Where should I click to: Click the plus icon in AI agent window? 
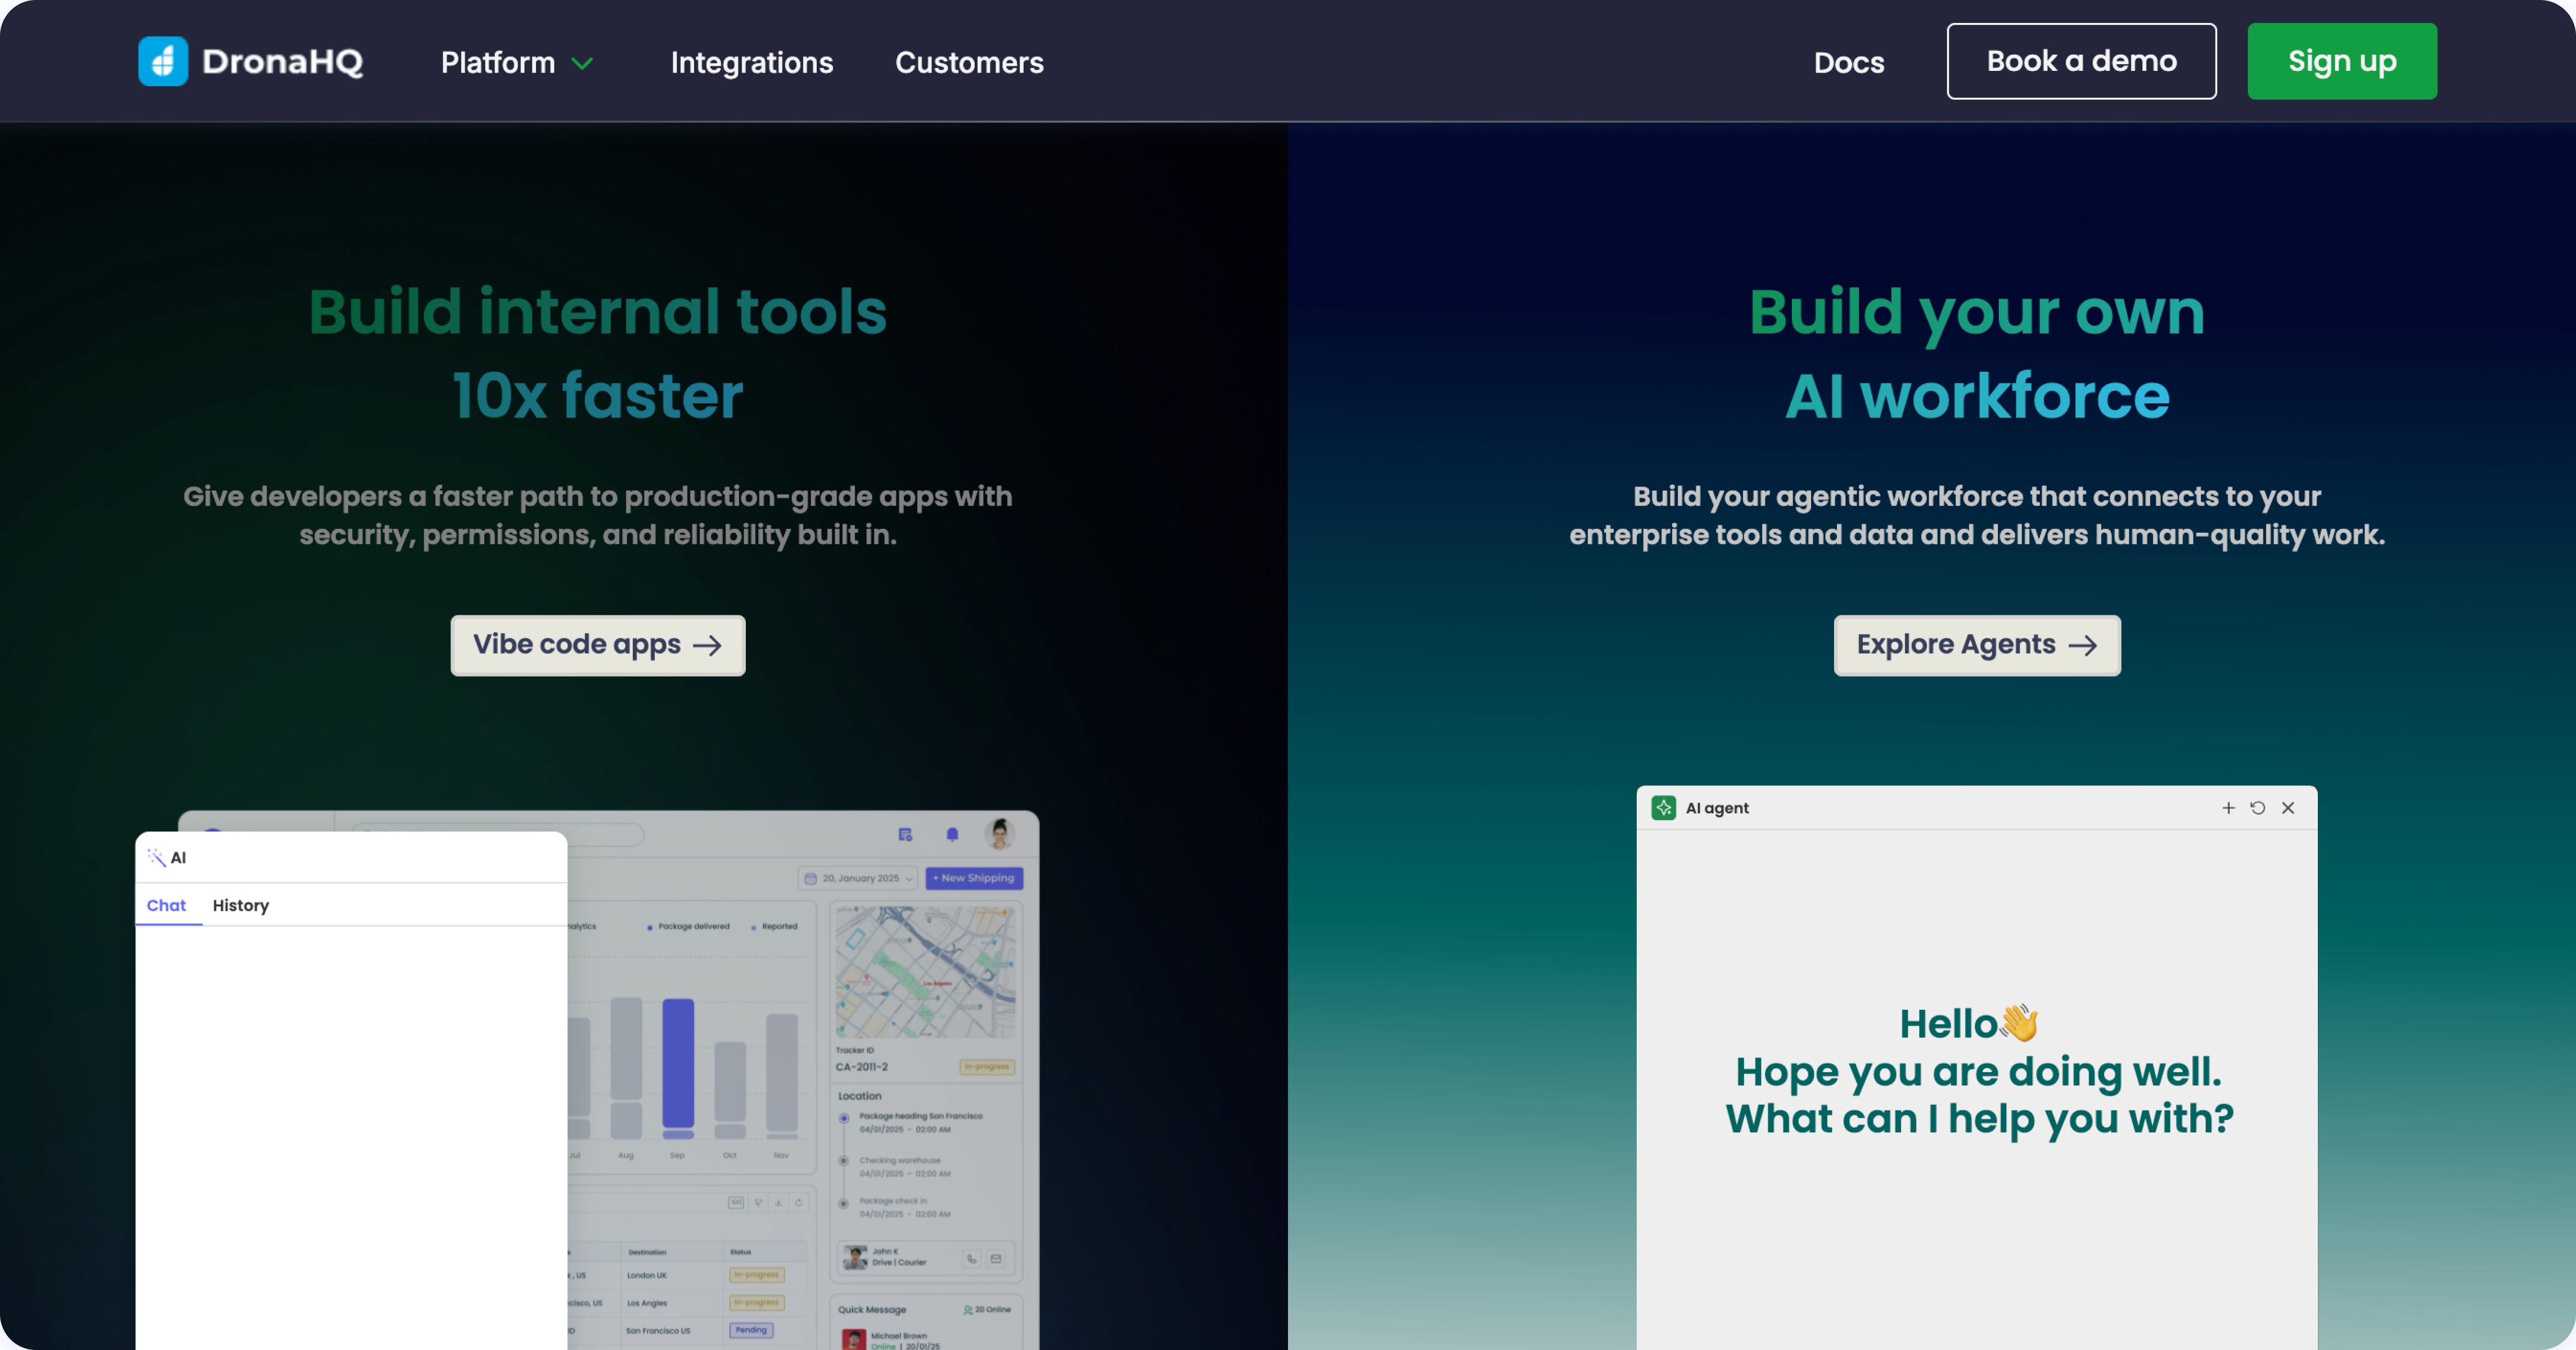pyautogui.click(x=2228, y=808)
